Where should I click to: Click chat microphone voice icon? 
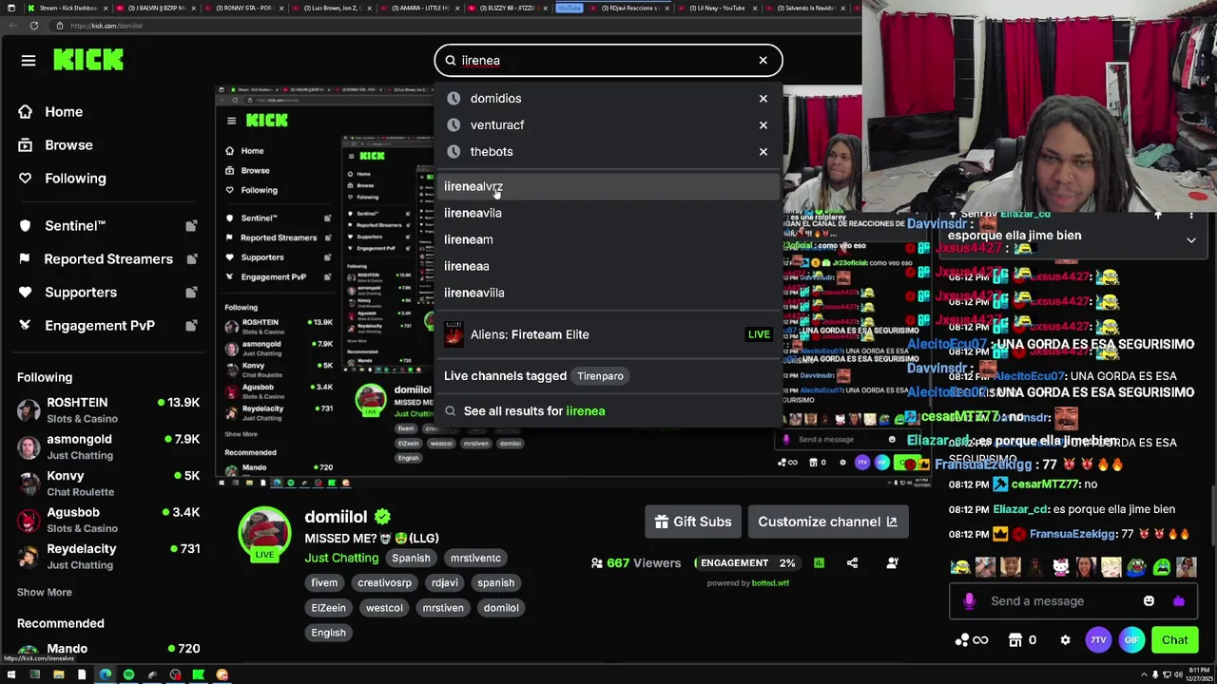[969, 600]
